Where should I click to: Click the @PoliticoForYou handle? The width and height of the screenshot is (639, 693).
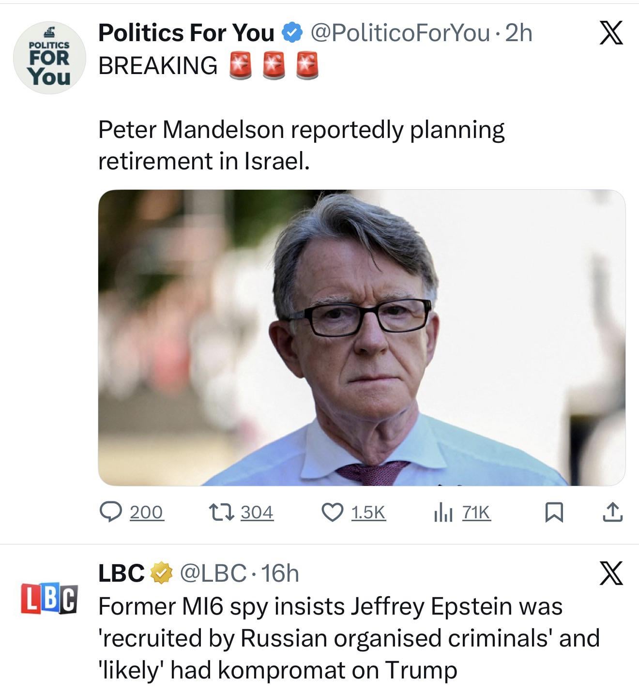(399, 33)
